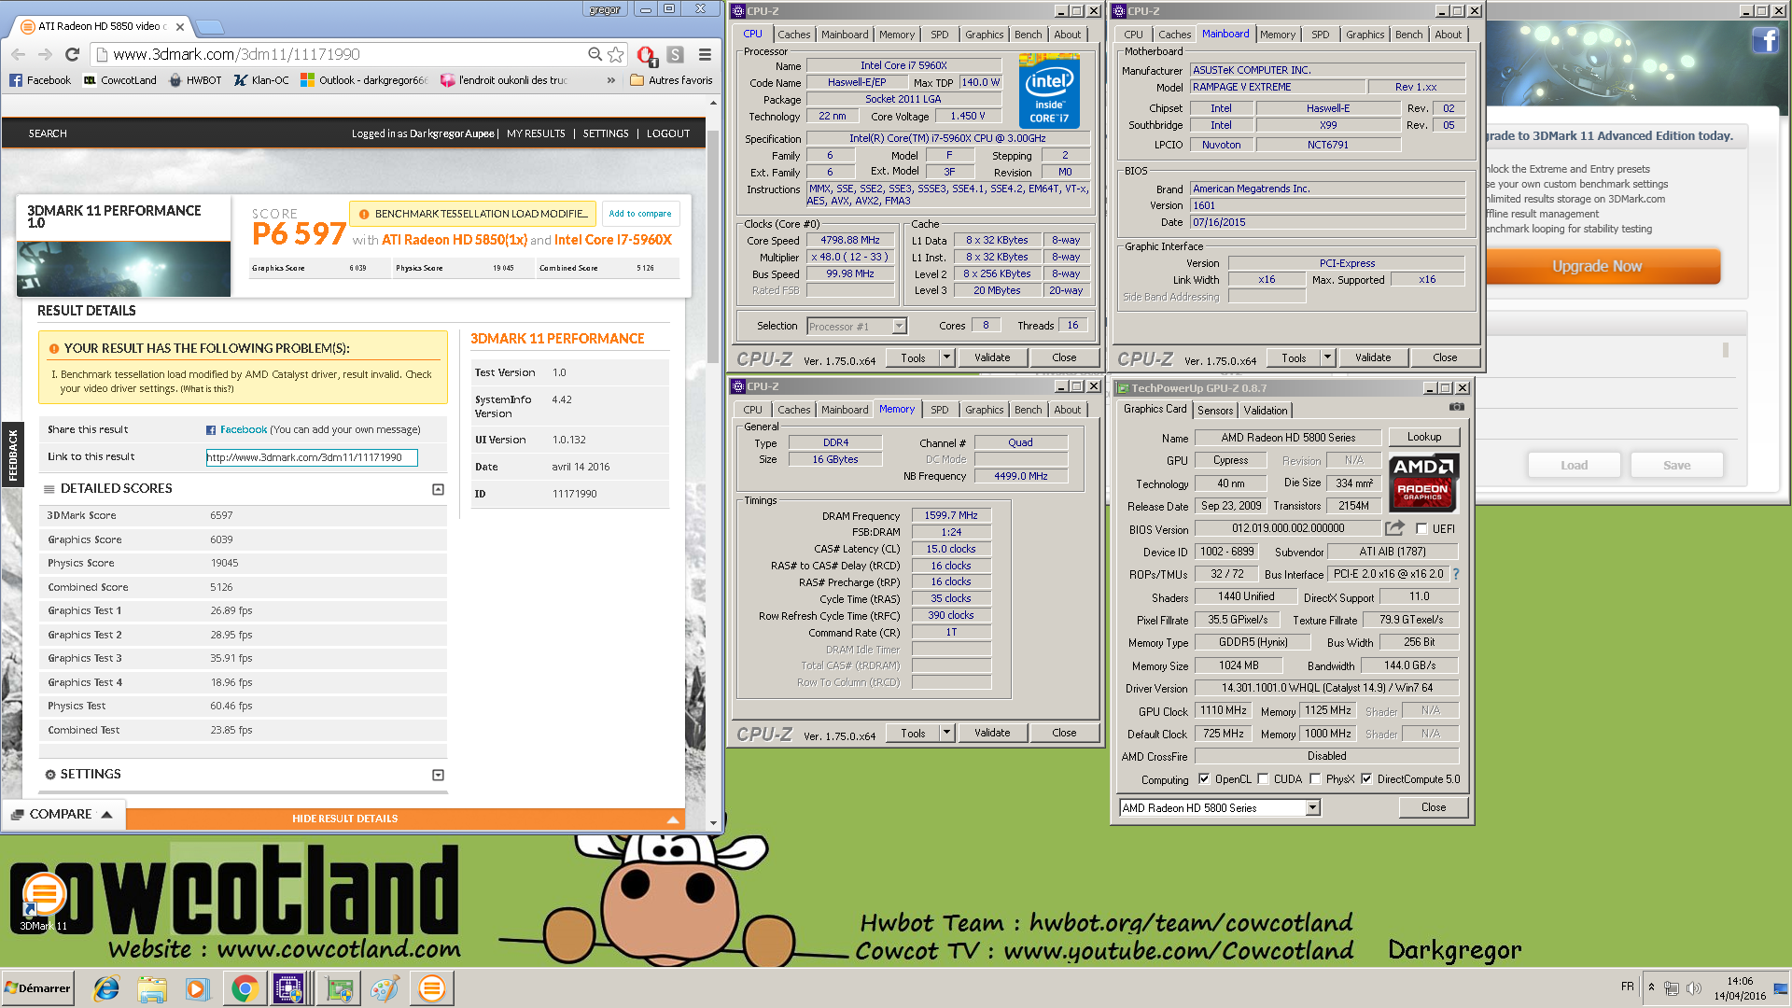The height and width of the screenshot is (1008, 1792).
Task: Bookmark page with the star icon
Action: point(616,54)
